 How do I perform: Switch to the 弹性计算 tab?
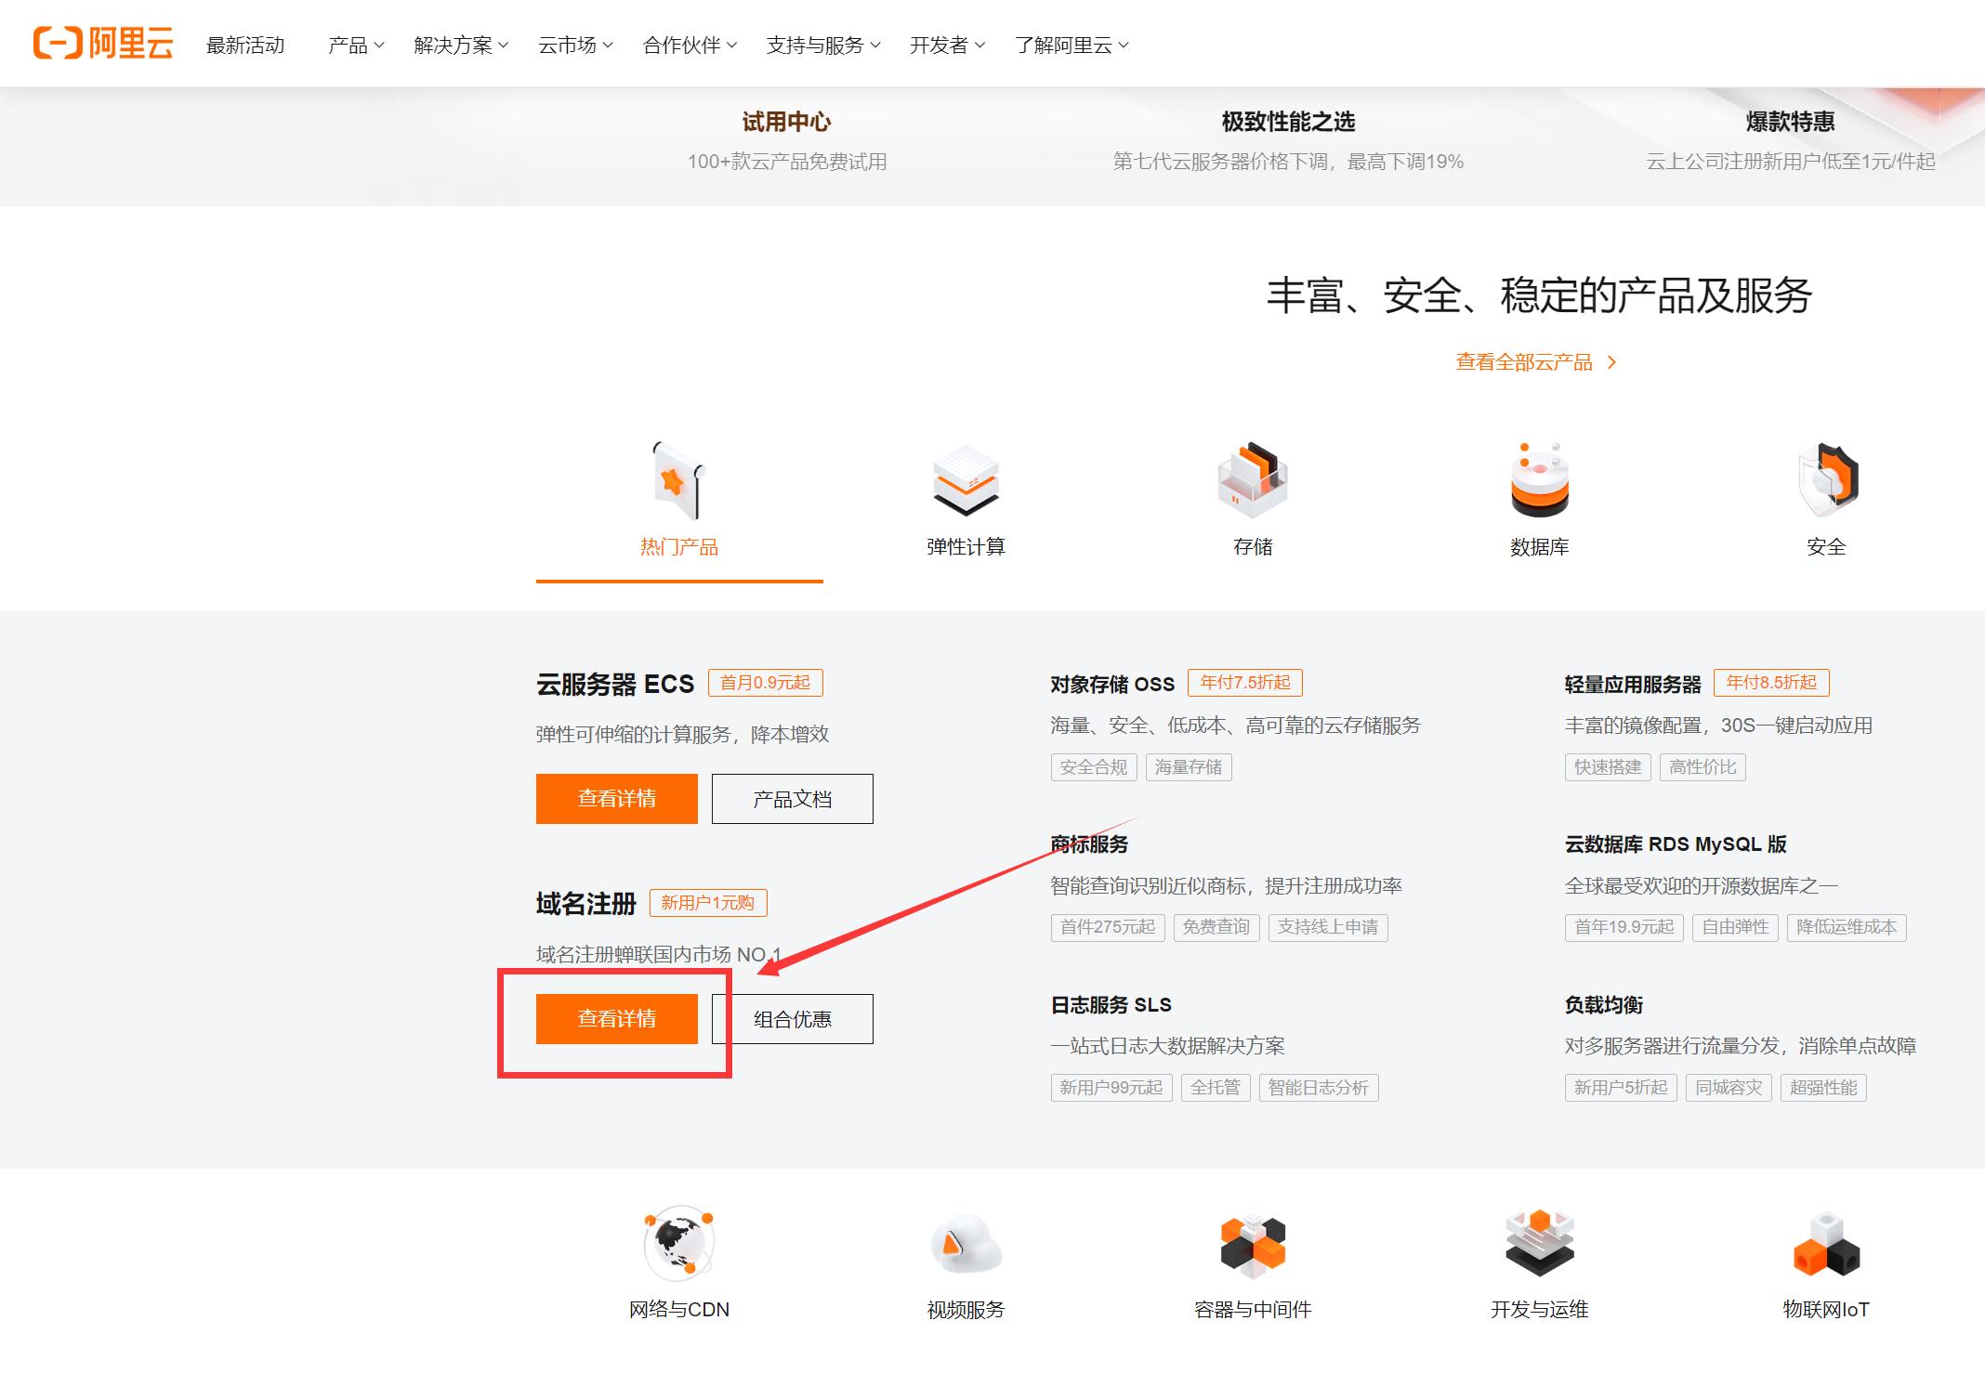(x=965, y=547)
